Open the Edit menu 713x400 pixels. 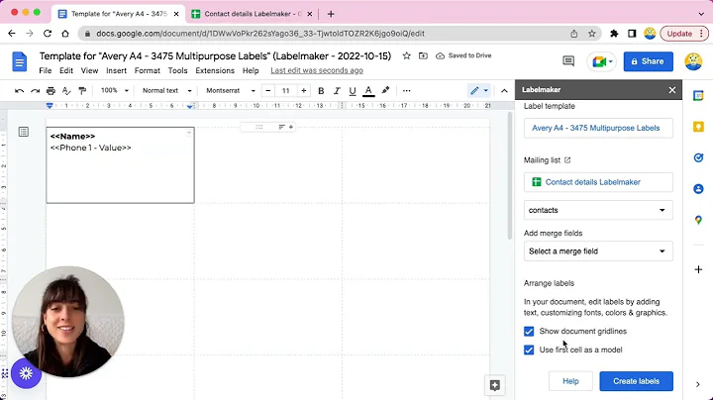coord(66,71)
